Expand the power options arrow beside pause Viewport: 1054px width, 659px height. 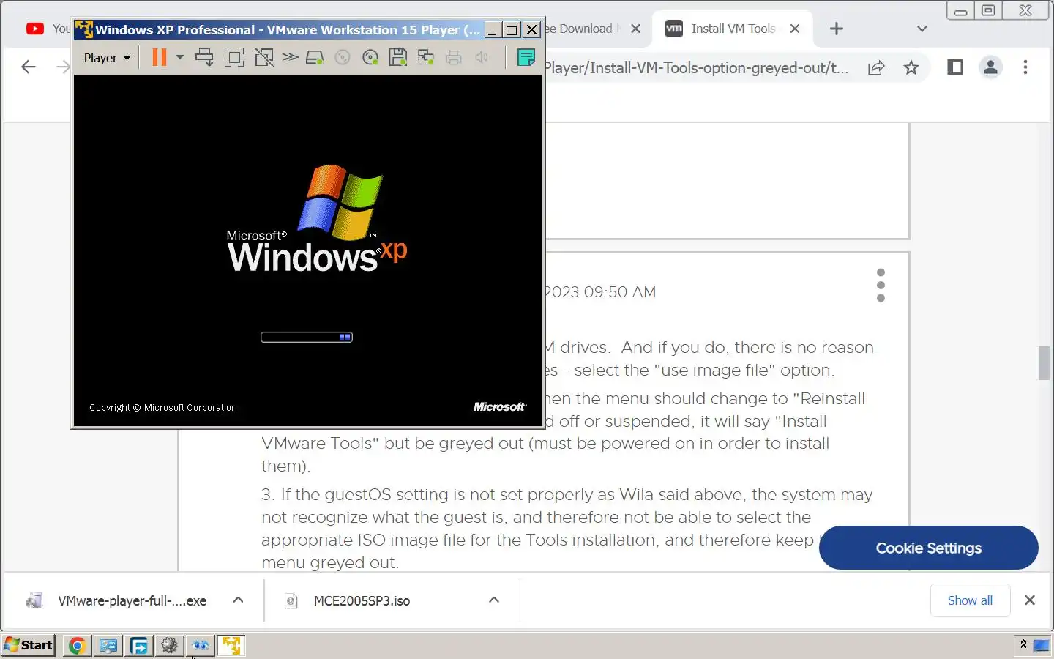(180, 57)
